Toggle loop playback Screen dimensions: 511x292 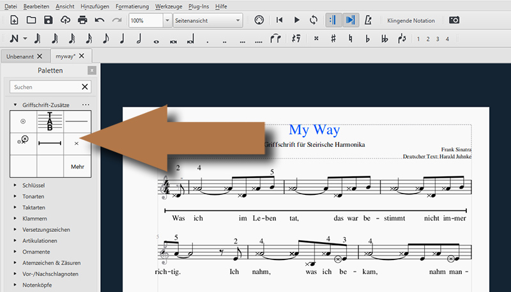click(x=314, y=20)
